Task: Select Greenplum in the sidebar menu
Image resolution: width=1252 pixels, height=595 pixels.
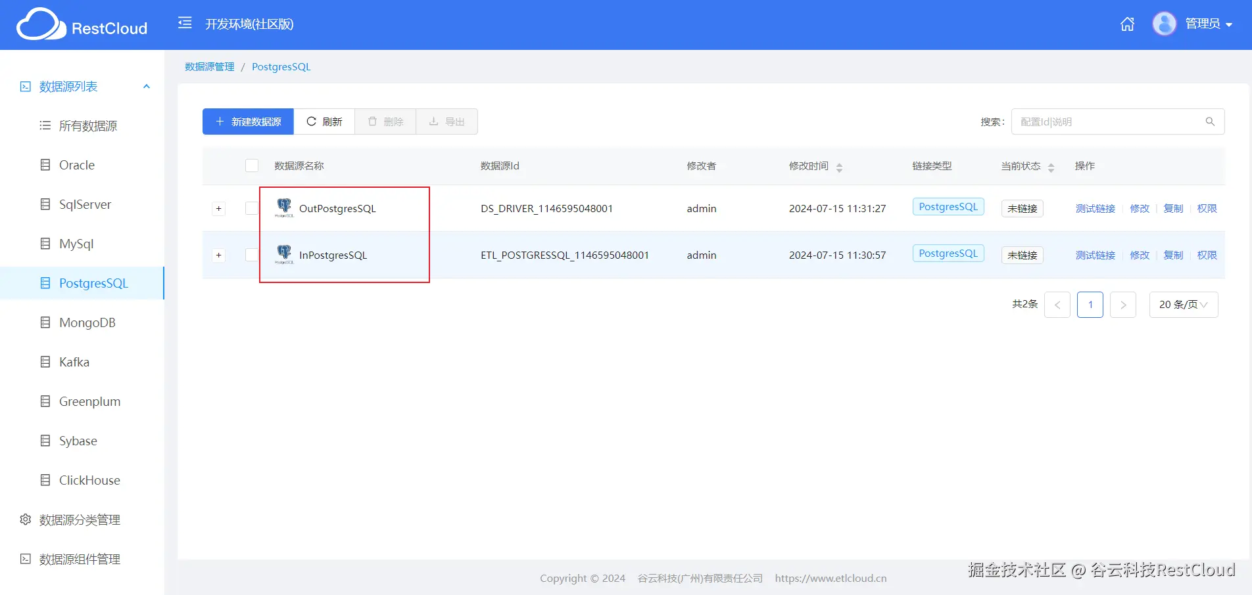Action: [x=82, y=401]
